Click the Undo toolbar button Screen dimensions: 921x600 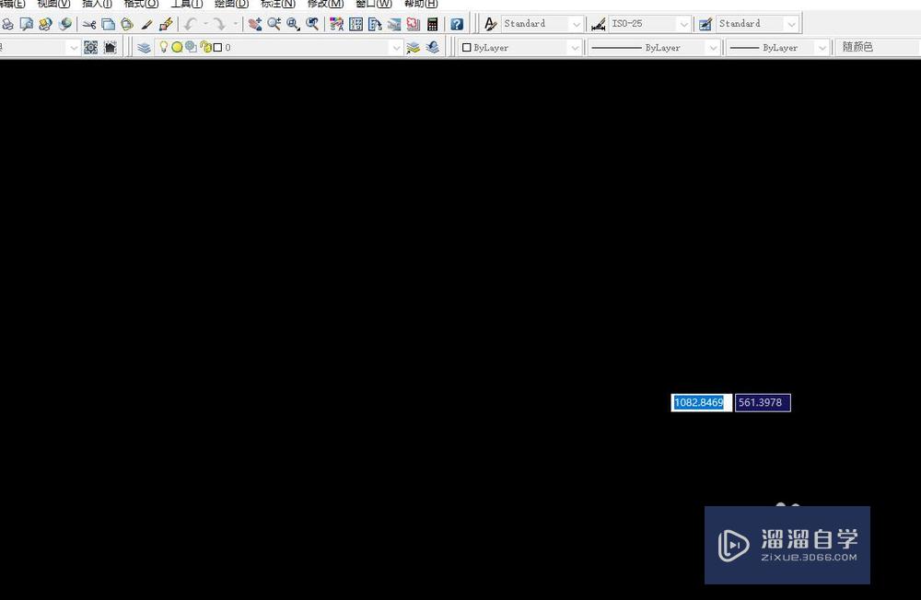click(x=191, y=24)
